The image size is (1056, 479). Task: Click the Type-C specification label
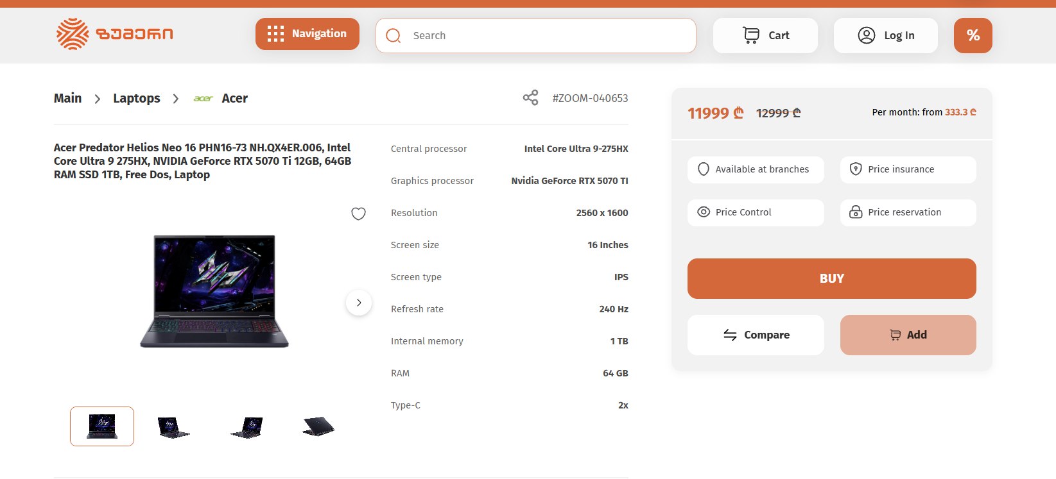tap(406, 405)
